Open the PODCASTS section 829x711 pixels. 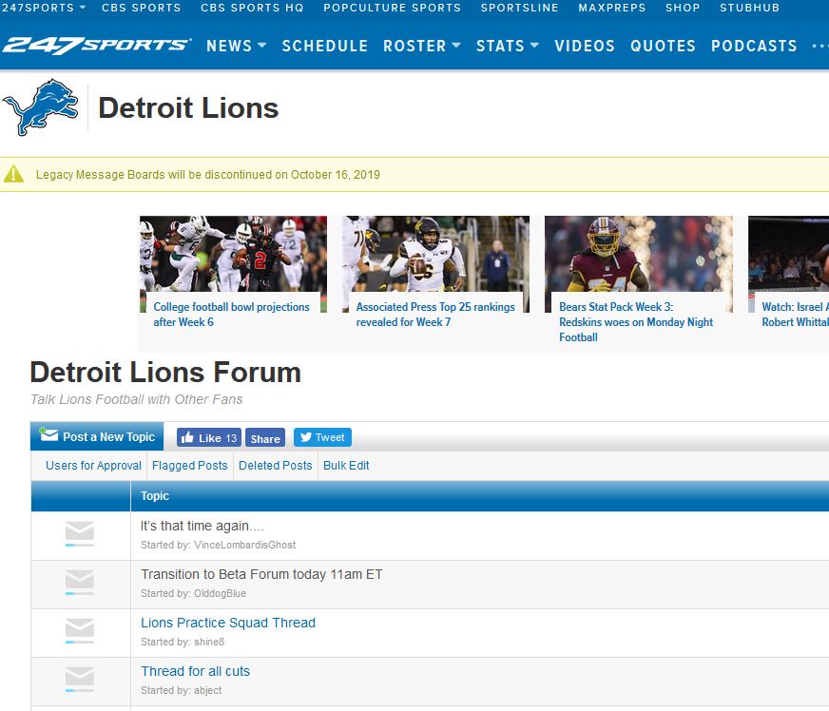point(754,46)
